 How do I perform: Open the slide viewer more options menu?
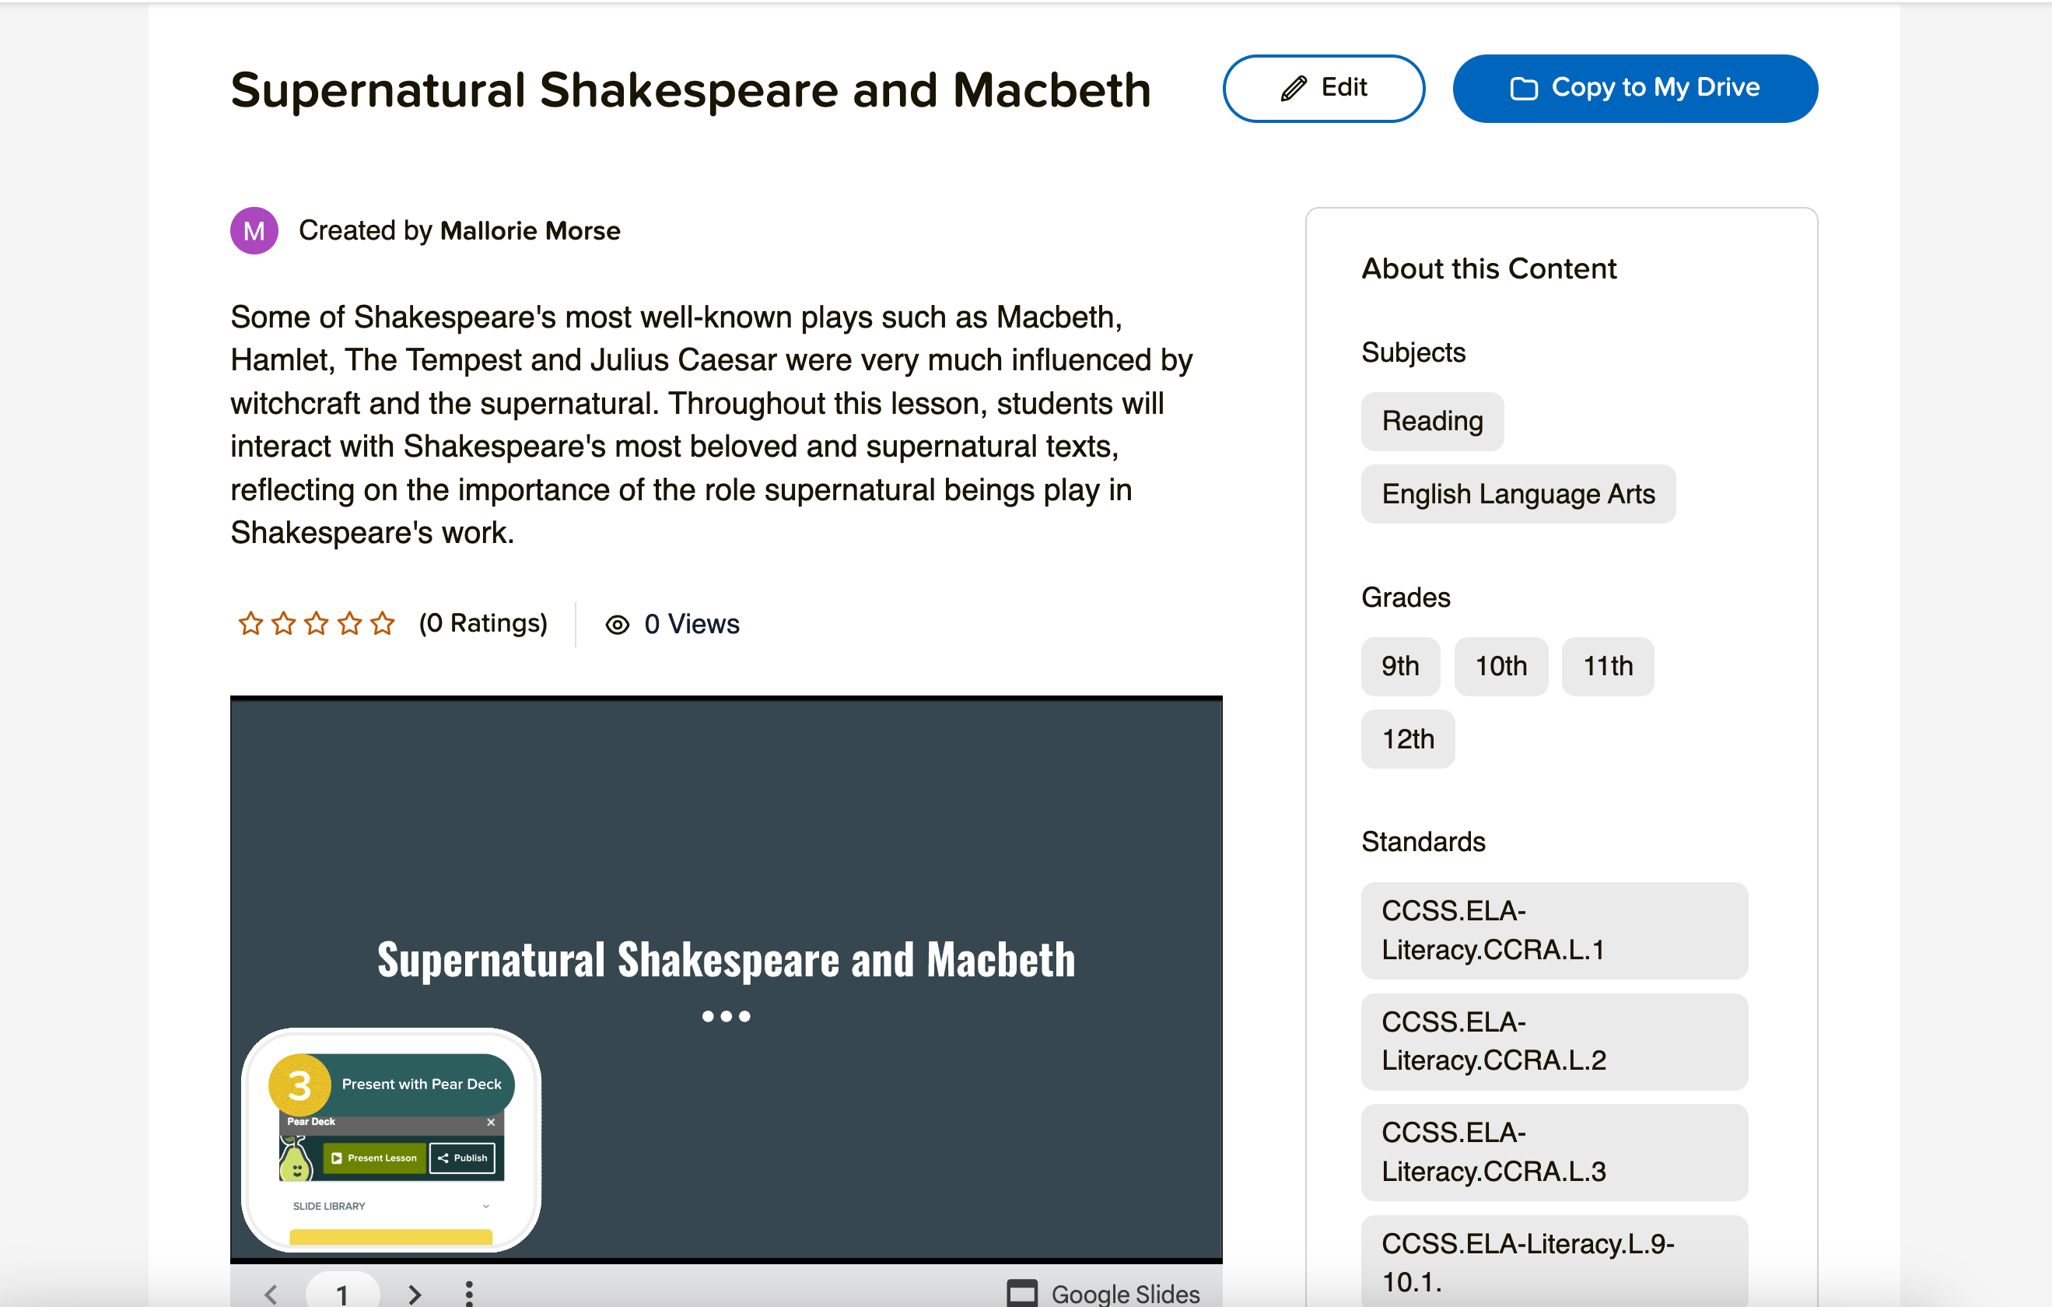point(469,1293)
